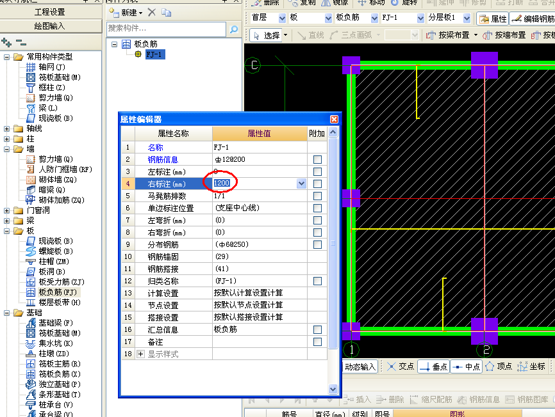This screenshot has width=555, height=417.
Task: Click the 属性 button in the toolbar
Action: point(493,19)
